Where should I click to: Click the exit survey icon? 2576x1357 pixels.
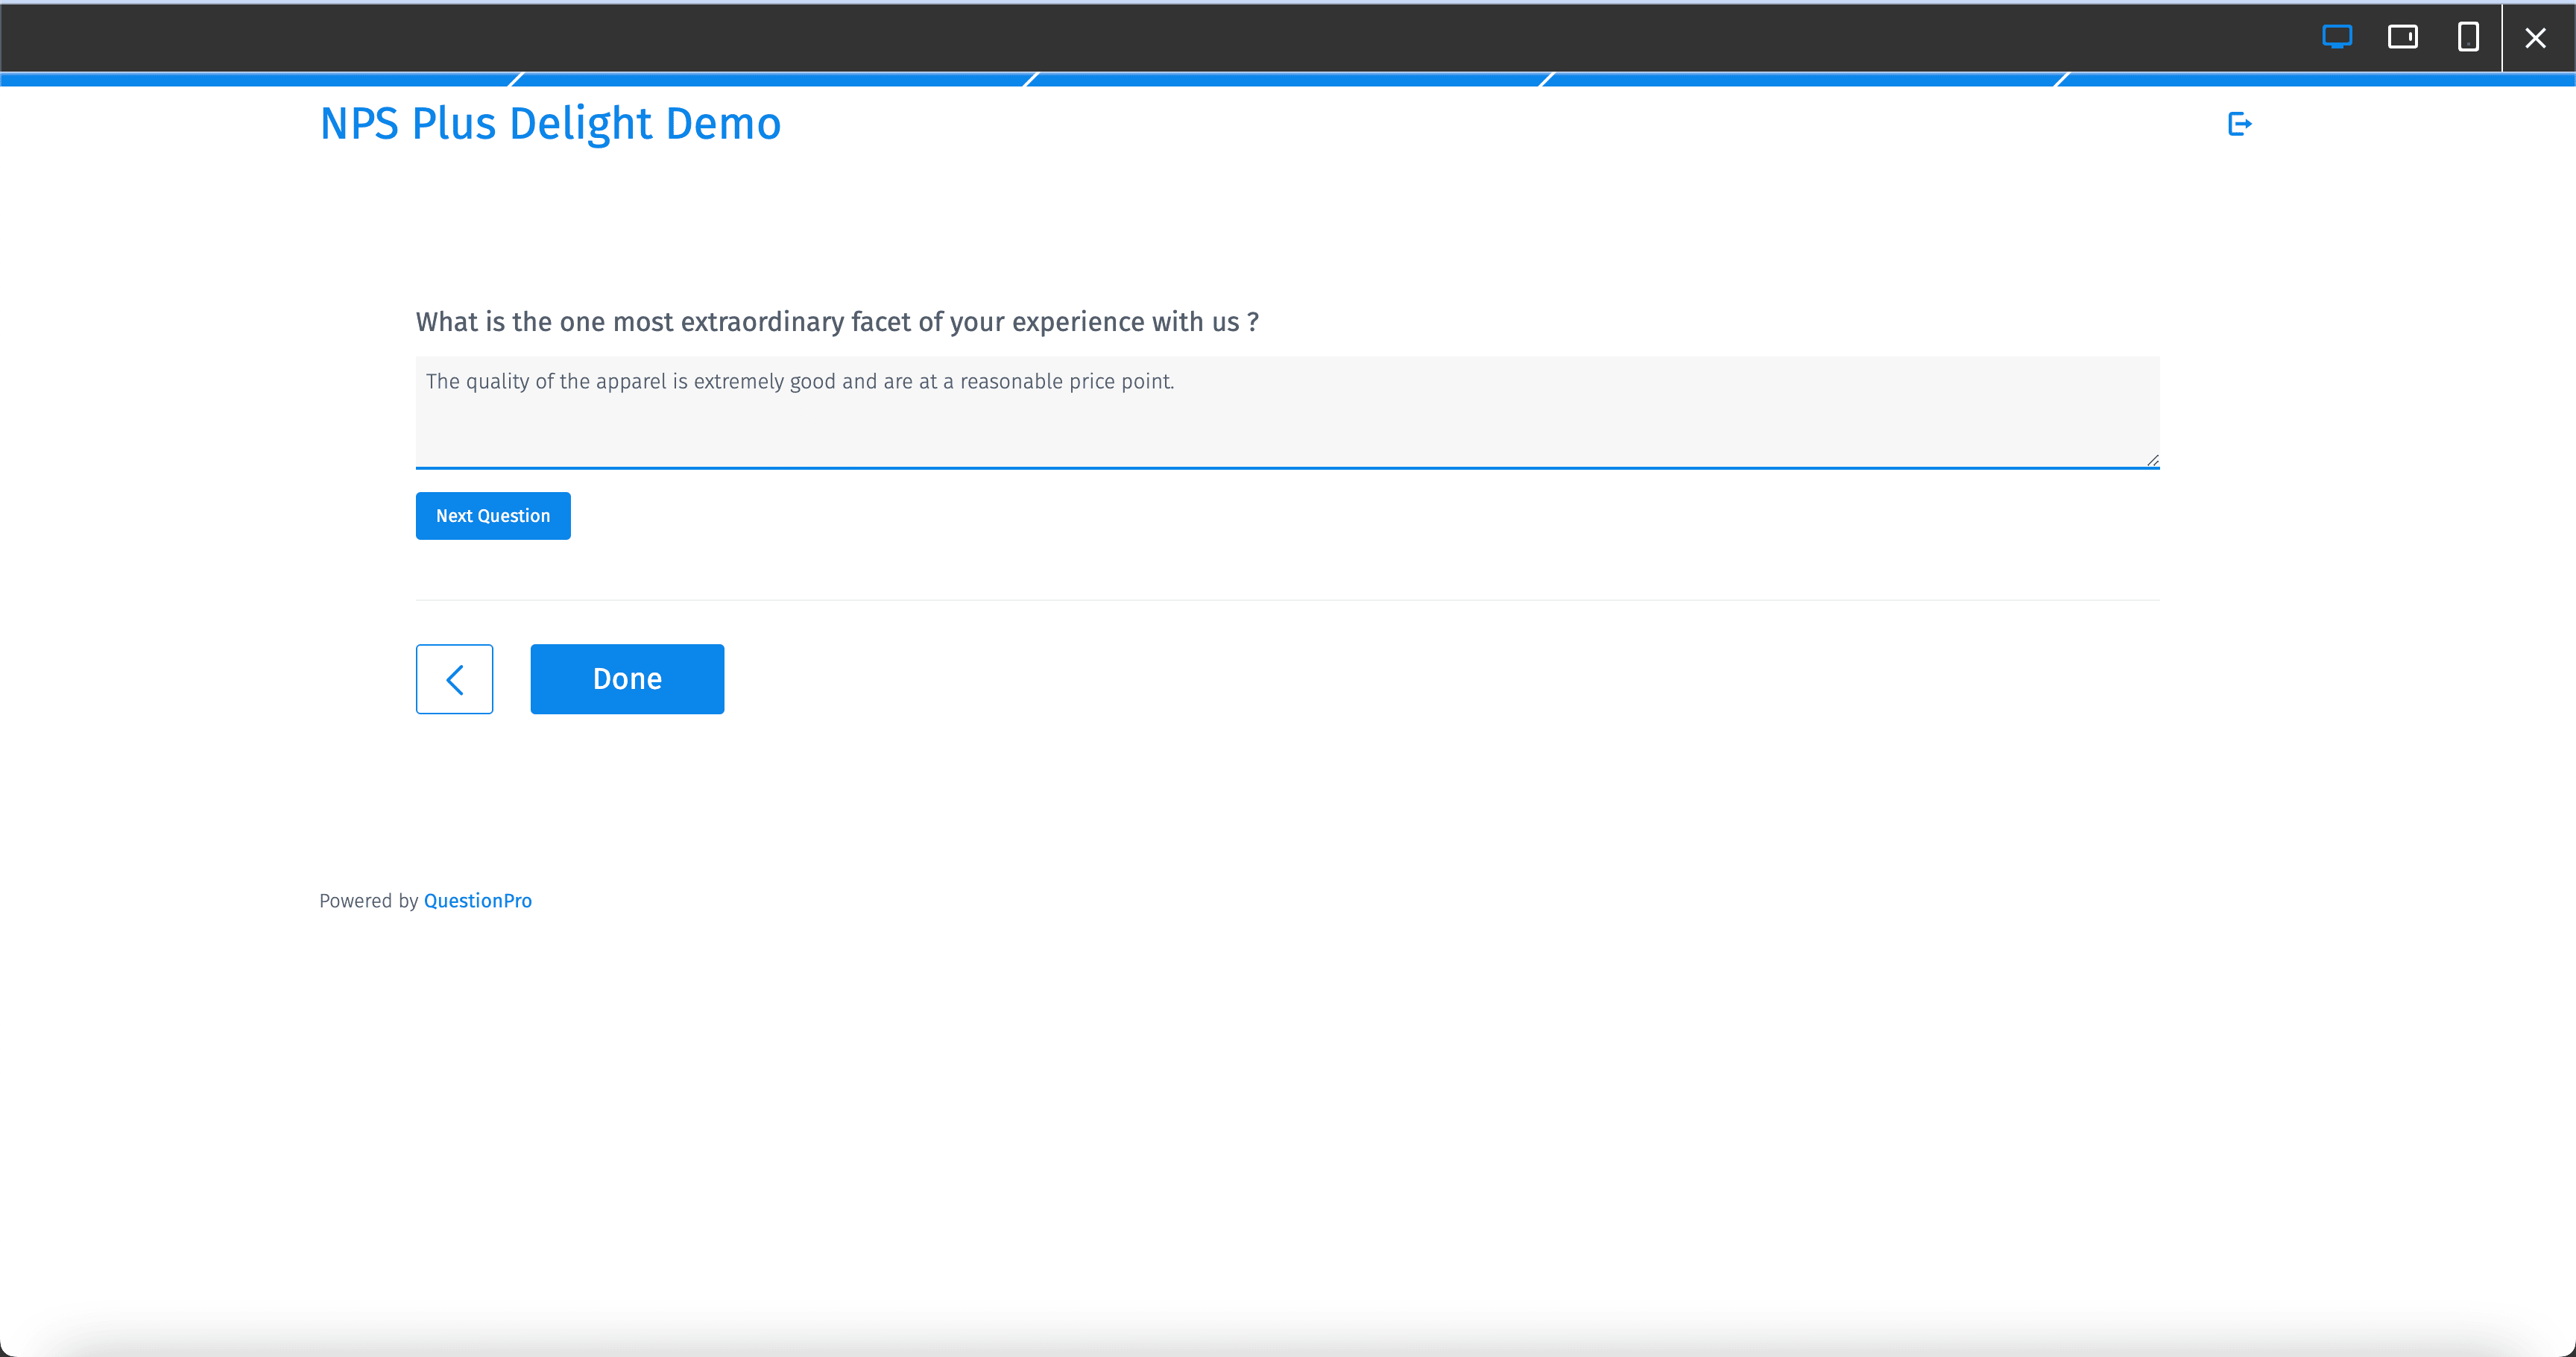pyautogui.click(x=2239, y=123)
